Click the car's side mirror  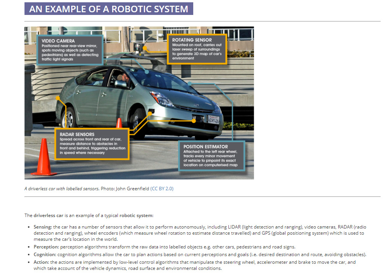[x=120, y=83]
